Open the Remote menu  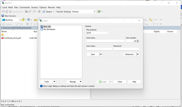pos(51,7)
